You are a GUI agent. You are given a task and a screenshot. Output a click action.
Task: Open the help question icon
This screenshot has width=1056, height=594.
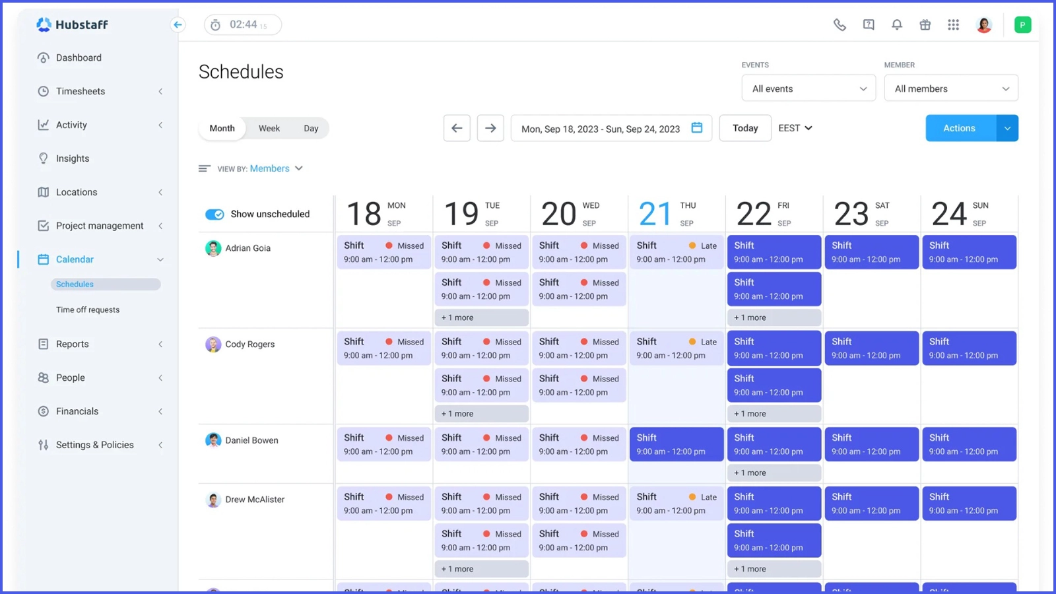pos(869,24)
